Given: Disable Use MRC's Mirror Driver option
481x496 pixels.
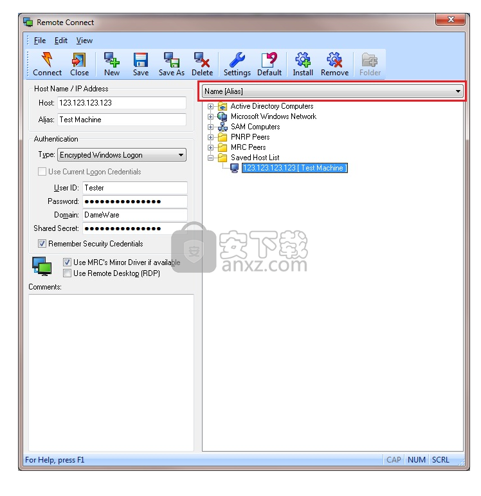Looking at the screenshot, I should (67, 262).
